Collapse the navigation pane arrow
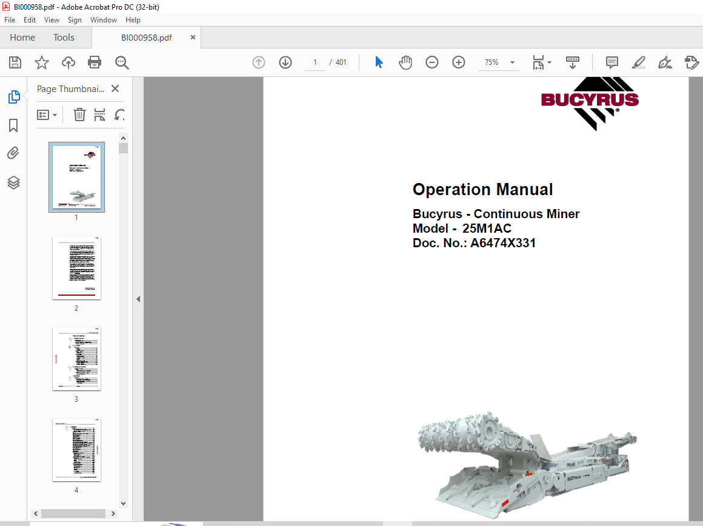The height and width of the screenshot is (526, 703). (x=138, y=299)
